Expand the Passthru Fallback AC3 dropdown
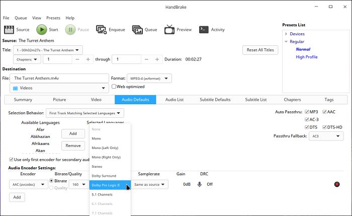Screen dimensions: 352x216 tap(325, 136)
